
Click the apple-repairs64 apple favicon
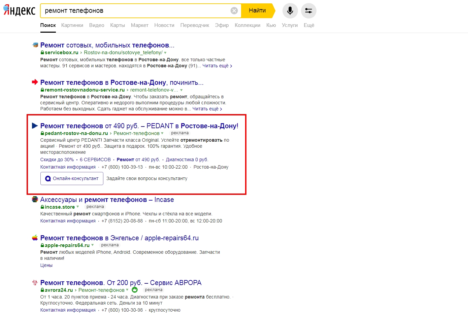pyautogui.click(x=35, y=238)
